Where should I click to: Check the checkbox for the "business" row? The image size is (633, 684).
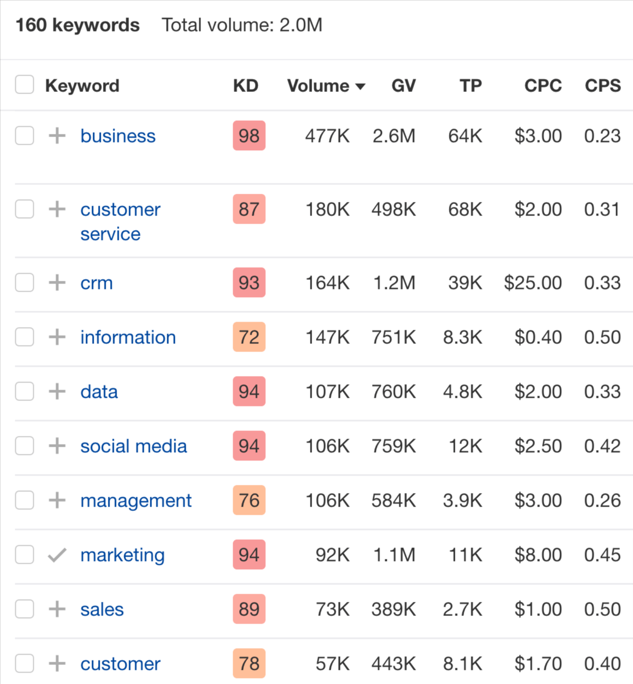(24, 135)
